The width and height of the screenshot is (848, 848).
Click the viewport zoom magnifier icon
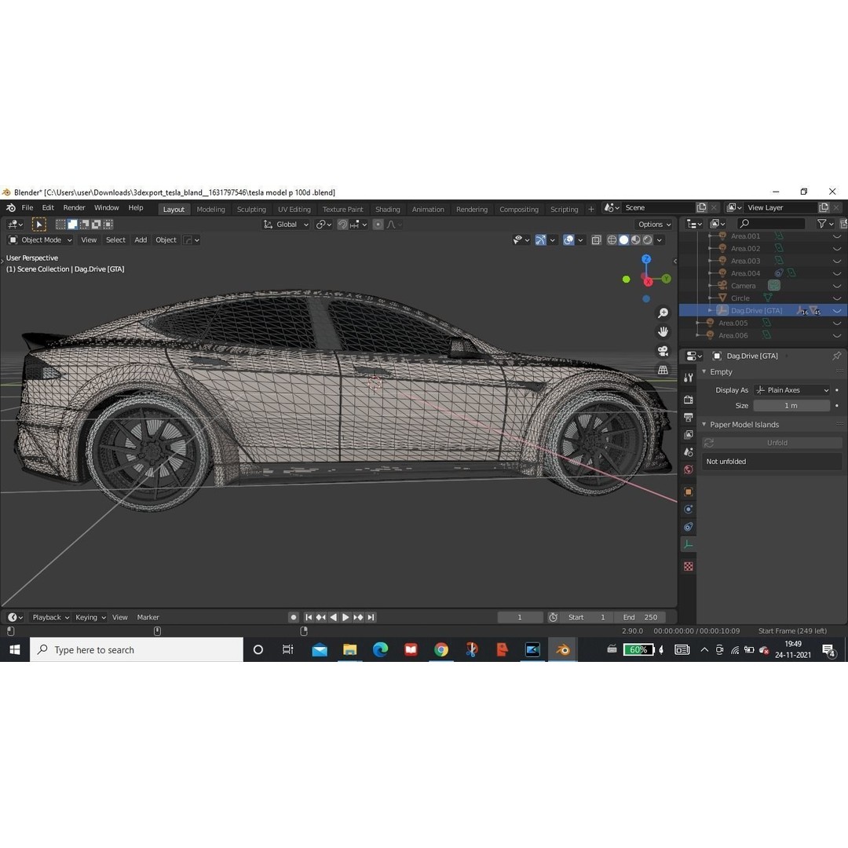point(663,313)
